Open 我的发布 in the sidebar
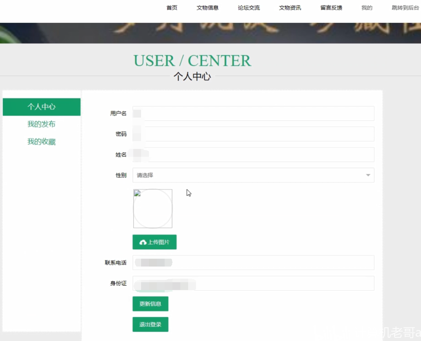Screen dimensions: 421x341 (41, 124)
